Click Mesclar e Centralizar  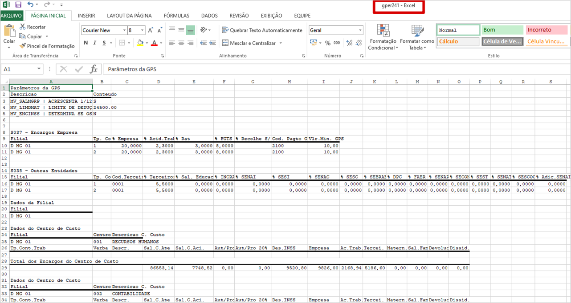(x=249, y=43)
